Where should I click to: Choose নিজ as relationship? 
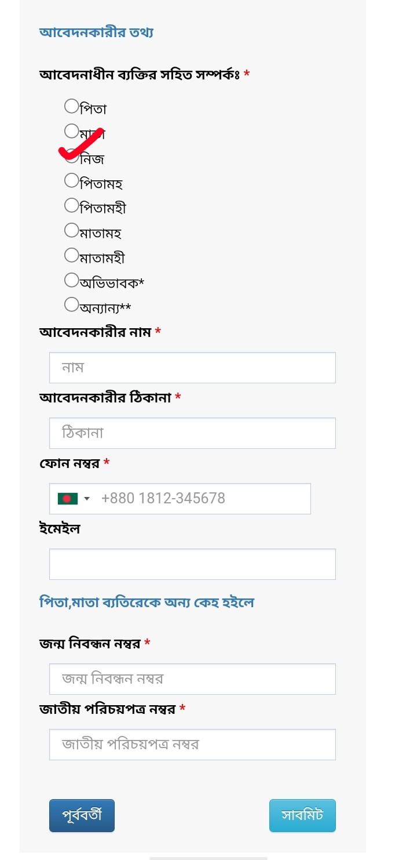(x=71, y=155)
